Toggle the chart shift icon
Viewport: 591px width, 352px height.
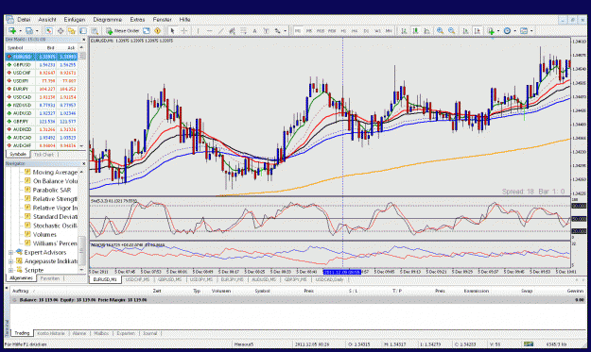coord(478,31)
